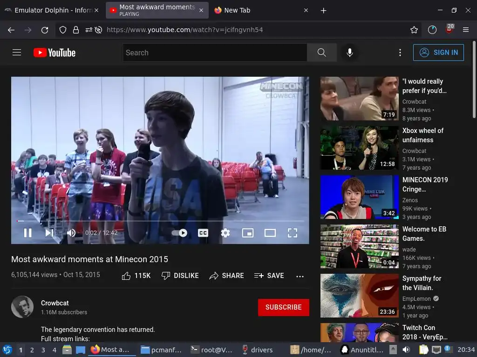Open YouTube settings three-dot menu

click(400, 53)
